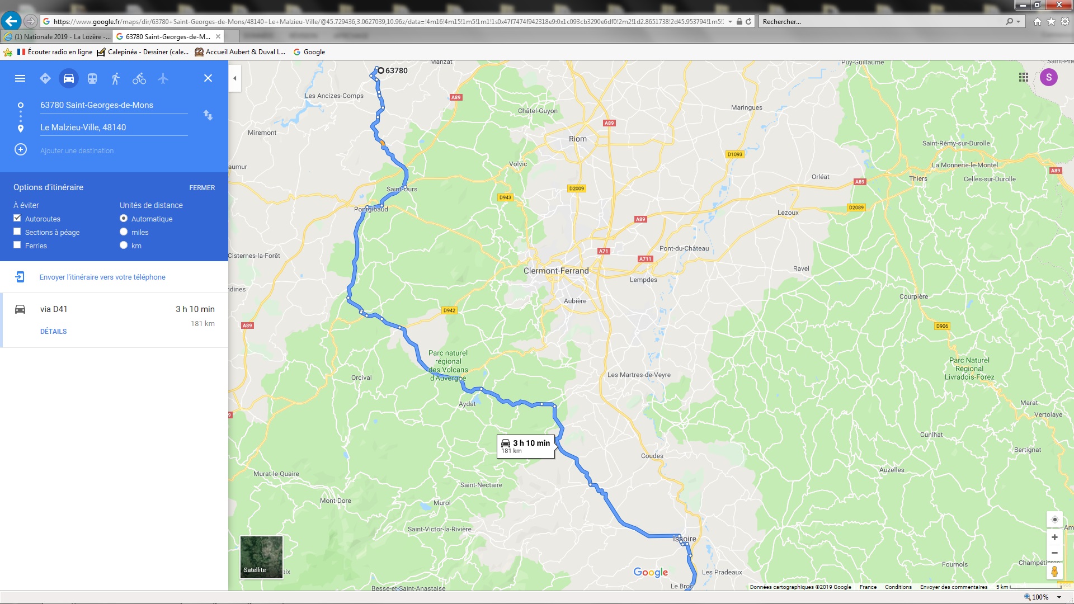Viewport: 1074px width, 604px height.
Task: Close the 63780 Saint-Georges tab
Action: pos(218,36)
